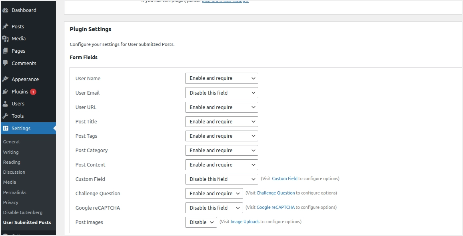Click the Pages icon in sidebar
This screenshot has height=236, width=463.
(5, 51)
